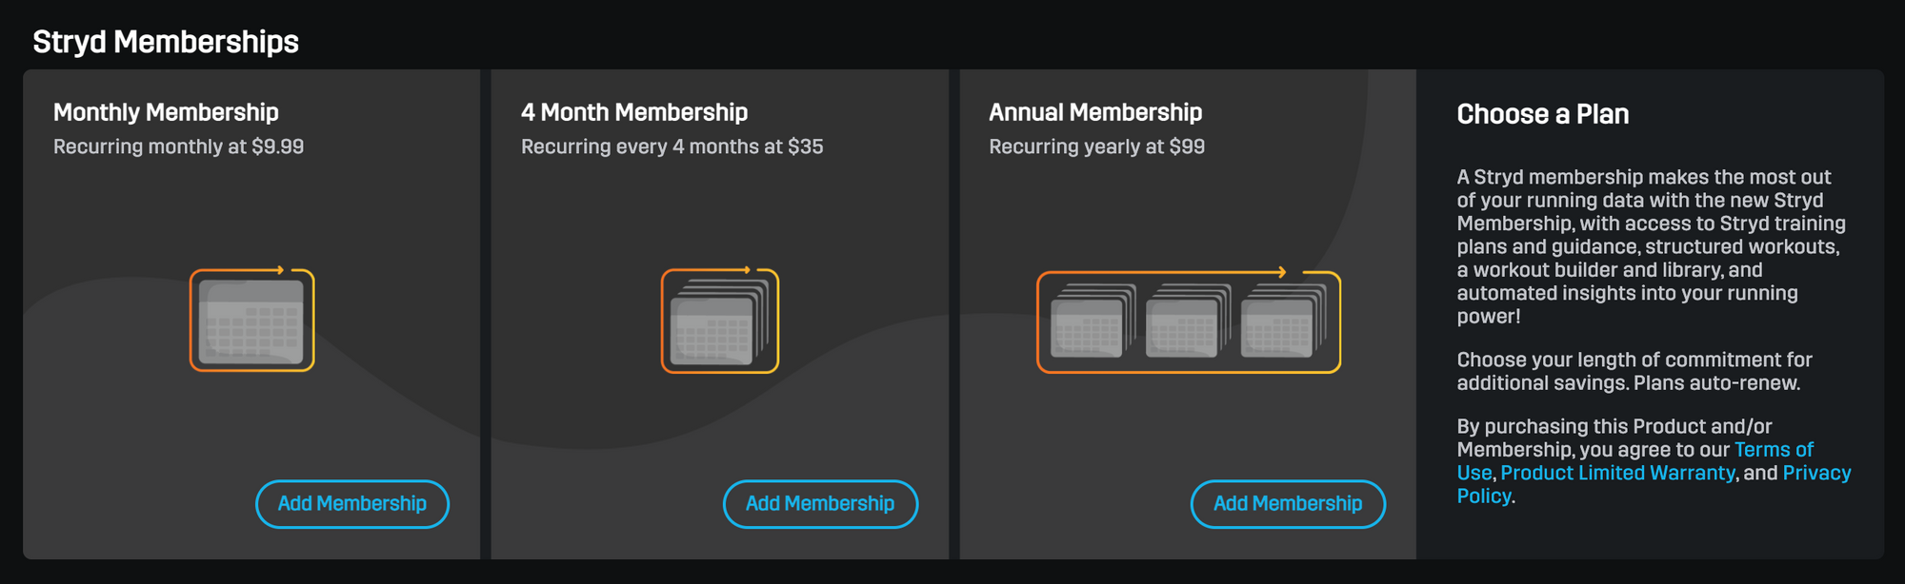Open the Terms of Use link

[1773, 450]
